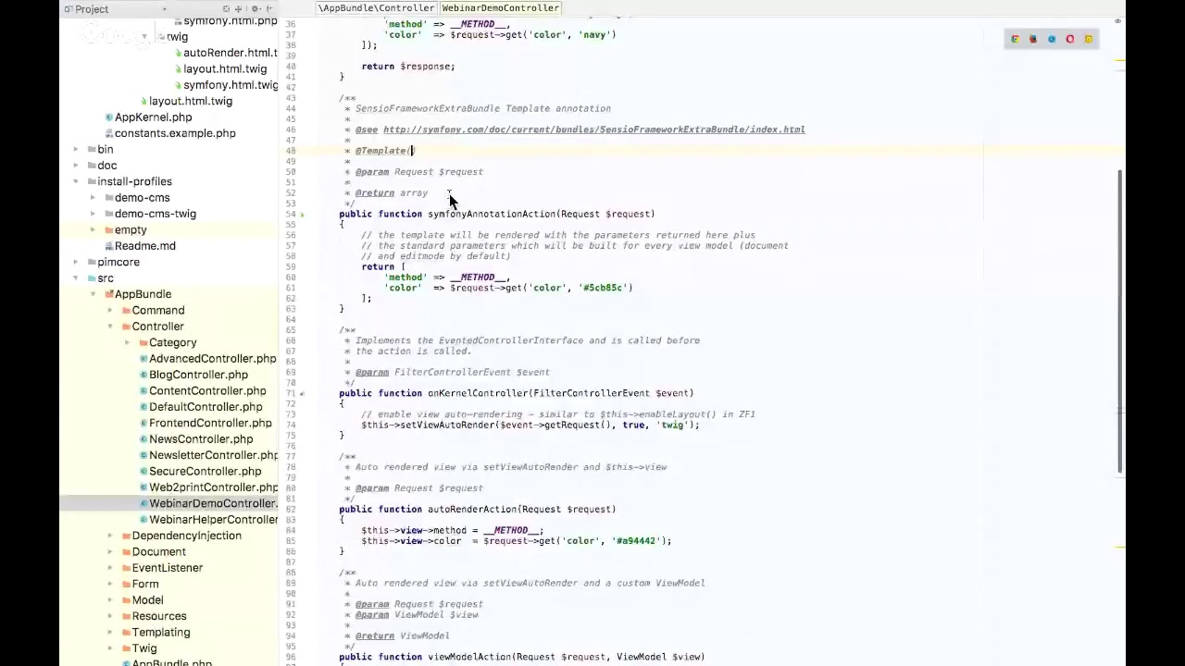Open preview in Safari browser icon
Viewport: 1185px width, 666px height.
pos(1052,39)
